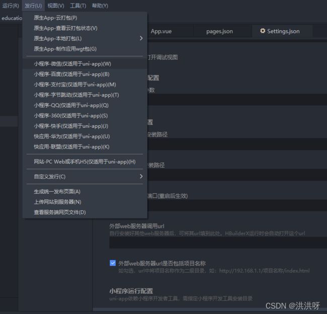Open the 视图(V) menu
327x314 pixels.
click(x=56, y=6)
